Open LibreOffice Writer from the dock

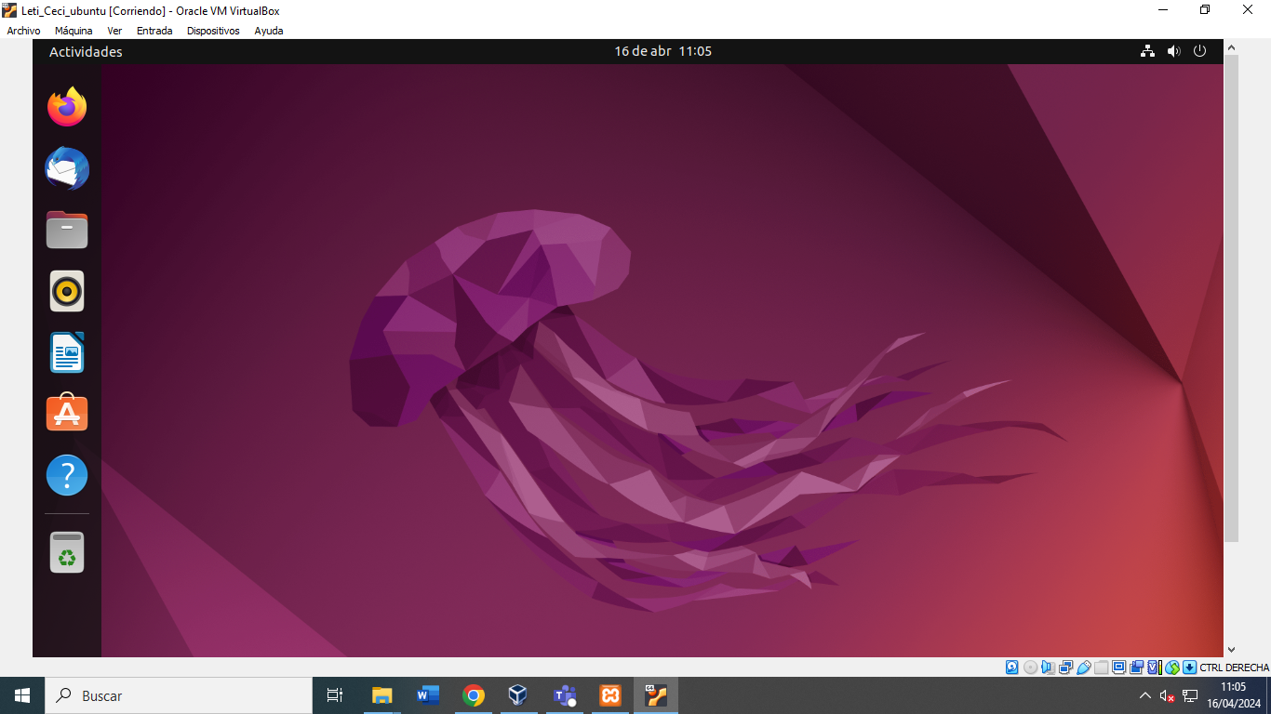[x=67, y=352]
